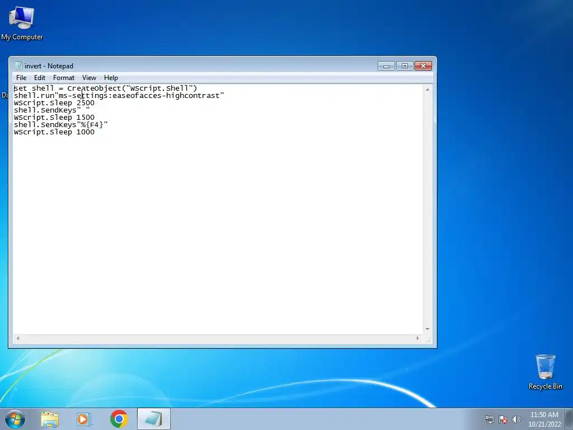Click the line with '%{F4}'
The height and width of the screenshot is (430, 573).
[x=60, y=125]
